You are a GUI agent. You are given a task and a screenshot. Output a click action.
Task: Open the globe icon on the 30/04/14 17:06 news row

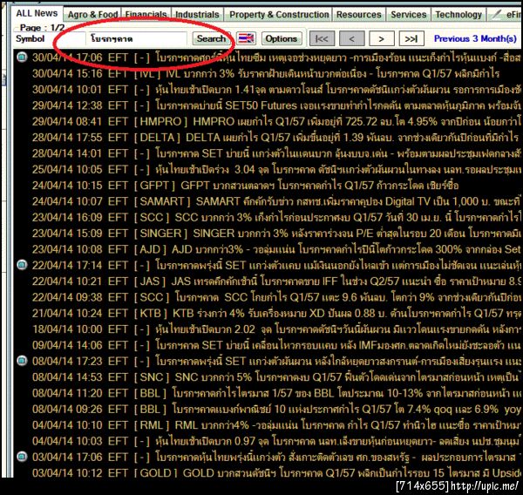coord(22,57)
